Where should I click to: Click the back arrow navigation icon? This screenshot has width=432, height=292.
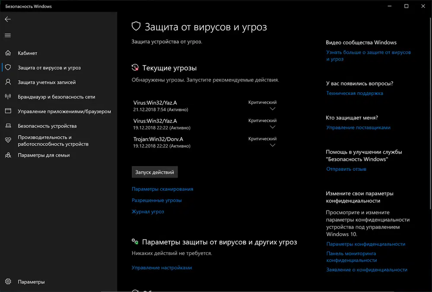pos(7,19)
